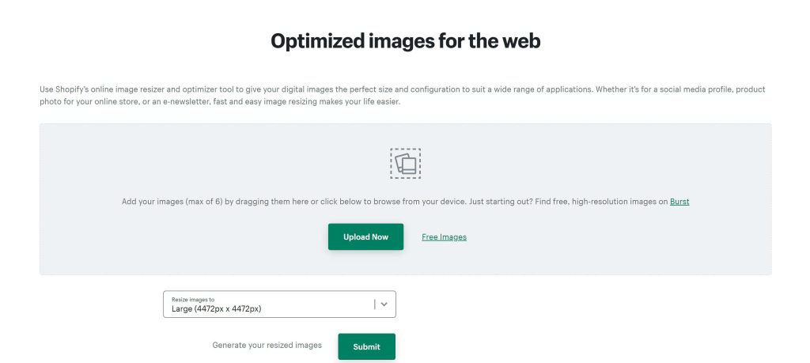
Task: Click the vertical divider beside the dropdown chevron
Action: (373, 304)
